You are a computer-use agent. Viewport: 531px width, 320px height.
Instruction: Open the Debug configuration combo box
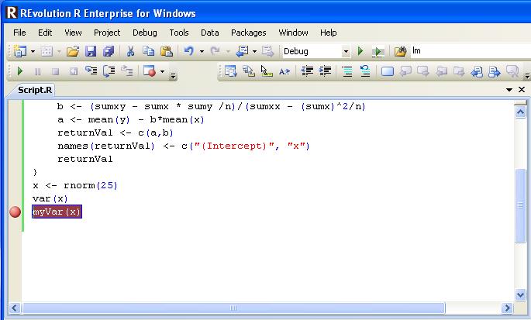point(316,51)
